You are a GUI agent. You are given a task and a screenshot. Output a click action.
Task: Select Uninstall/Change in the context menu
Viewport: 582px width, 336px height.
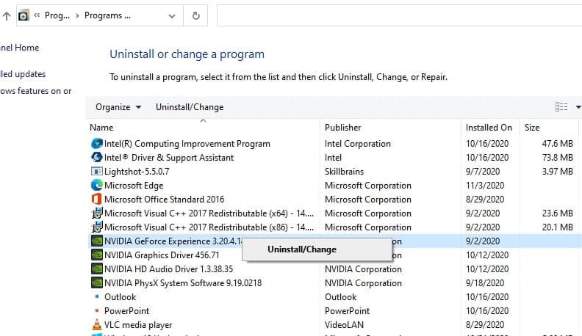tap(302, 249)
